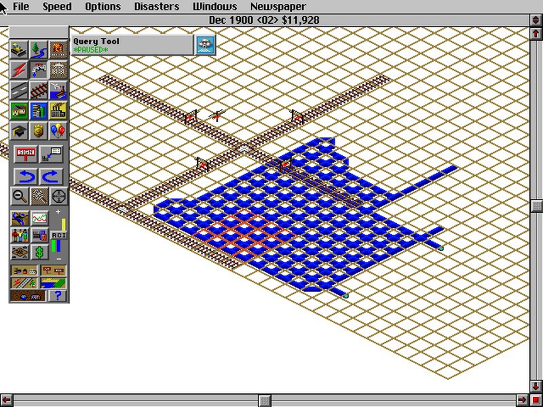Screen dimensions: 543x407
Task: Toggle zones display
Action: point(53,283)
